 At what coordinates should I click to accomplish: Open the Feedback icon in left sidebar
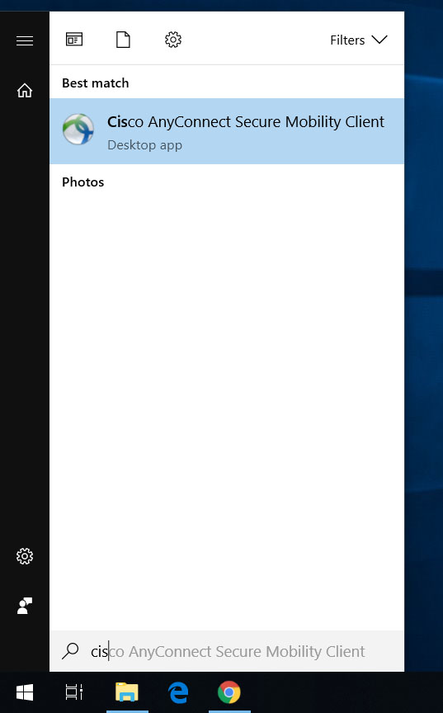[25, 606]
